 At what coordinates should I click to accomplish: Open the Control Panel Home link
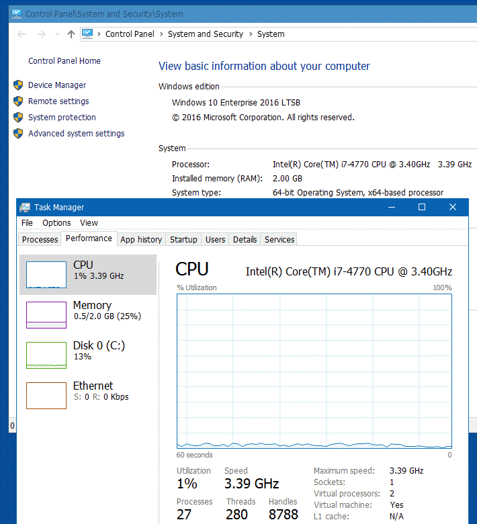64,61
